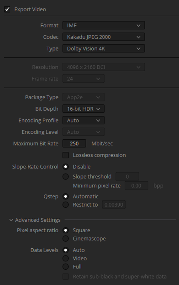Select Square pixel aspect ratio
The height and width of the screenshot is (285, 179).
coord(66,230)
